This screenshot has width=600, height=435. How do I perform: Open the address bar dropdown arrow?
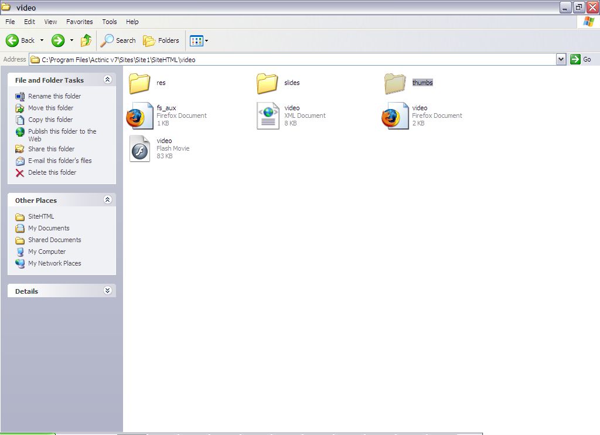pyautogui.click(x=561, y=59)
